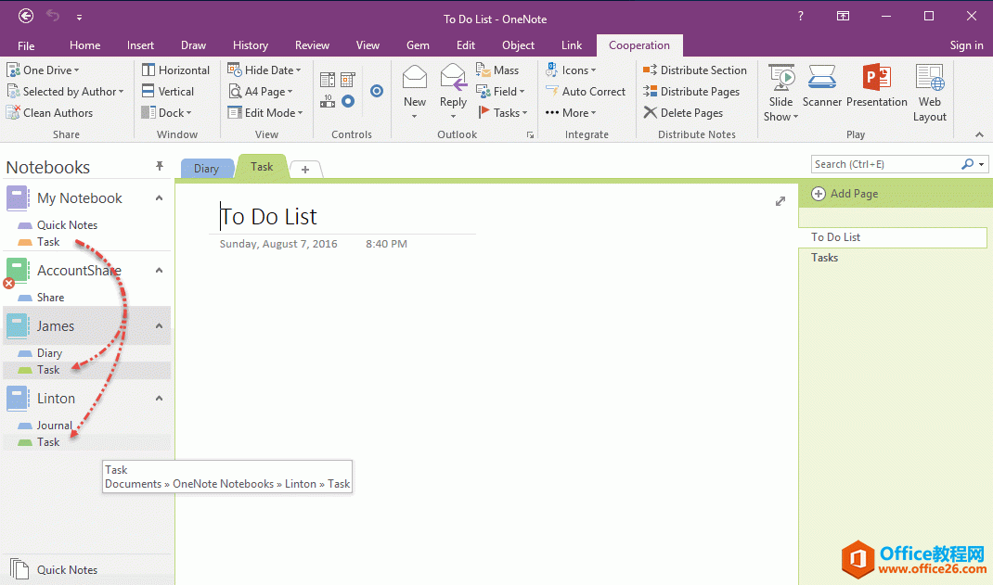
Task: Collapse the My Notebook notebook
Action: (x=159, y=198)
